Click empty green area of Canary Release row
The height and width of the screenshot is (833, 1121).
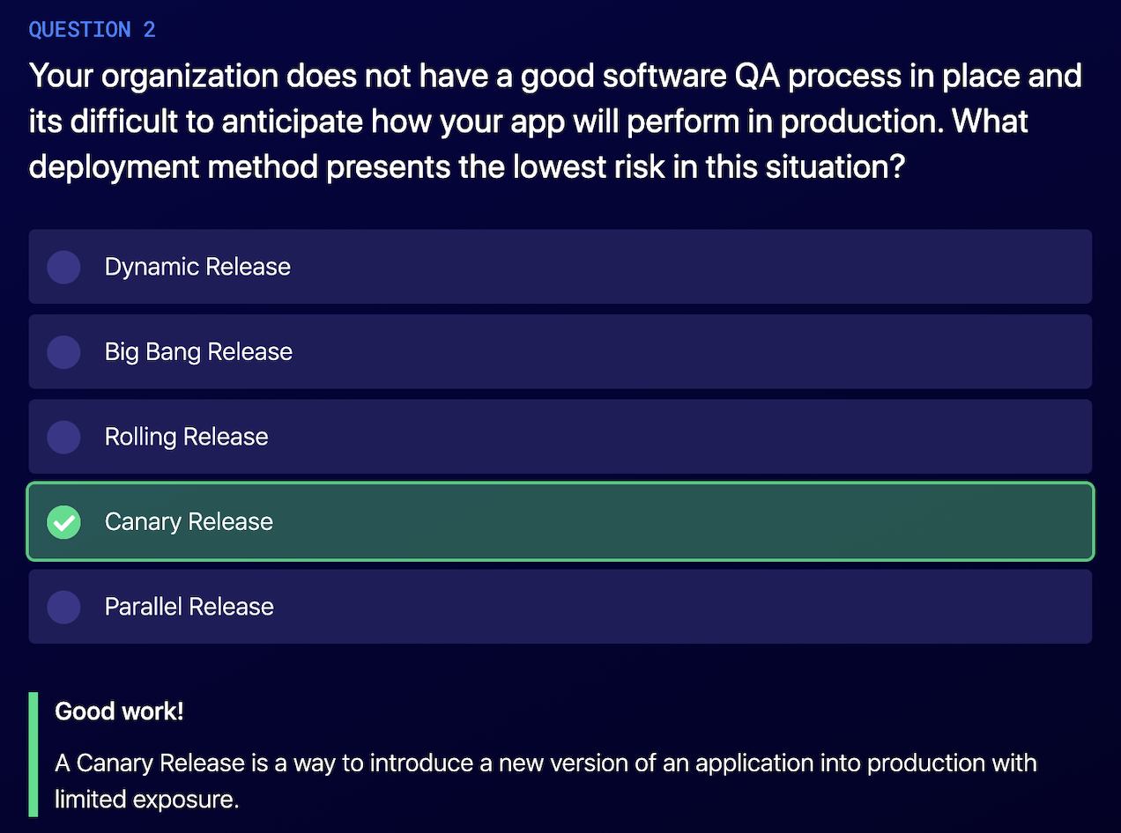tap(687, 522)
